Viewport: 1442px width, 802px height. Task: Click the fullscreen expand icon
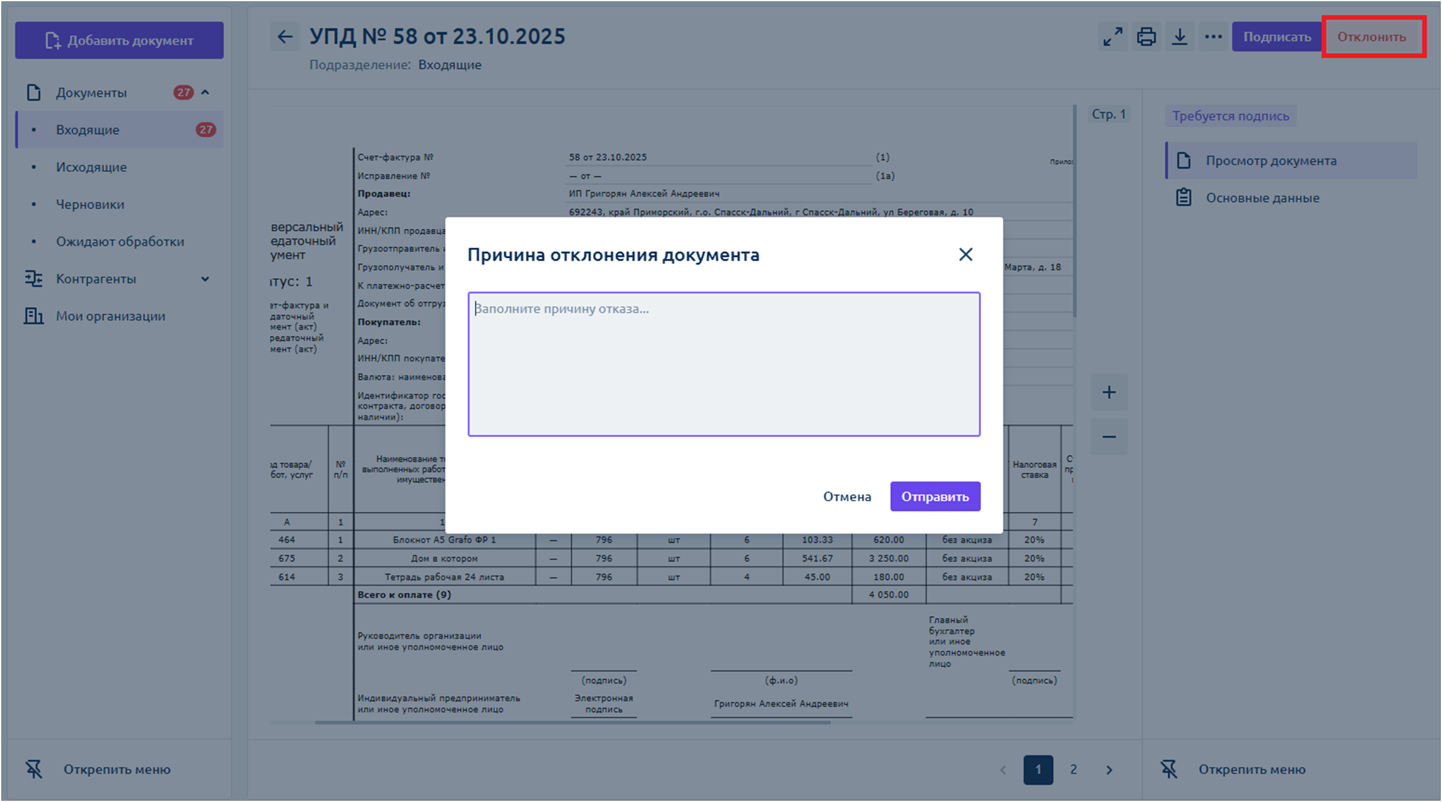click(1113, 37)
